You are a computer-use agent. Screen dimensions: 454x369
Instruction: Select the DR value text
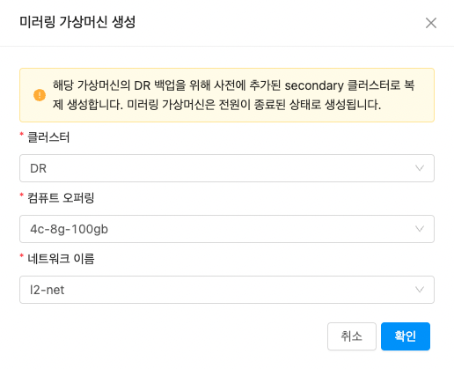tap(39, 168)
